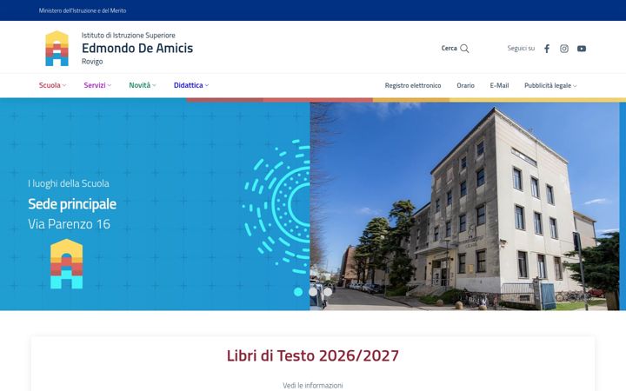The width and height of the screenshot is (626, 391).
Task: Open the Orario menu item
Action: coord(465,85)
